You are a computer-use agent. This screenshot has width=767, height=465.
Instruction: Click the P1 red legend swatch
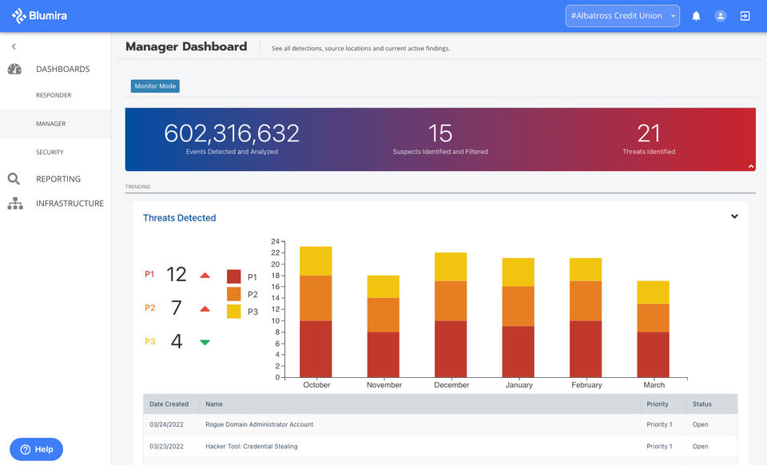(x=234, y=276)
